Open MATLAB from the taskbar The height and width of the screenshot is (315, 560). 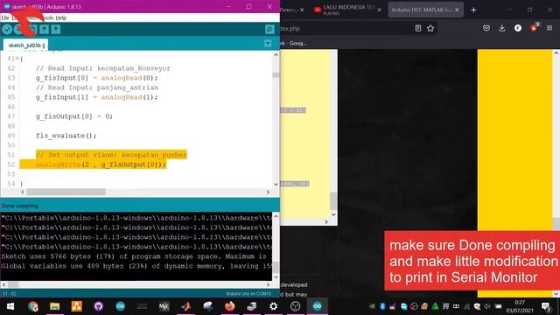point(186,306)
